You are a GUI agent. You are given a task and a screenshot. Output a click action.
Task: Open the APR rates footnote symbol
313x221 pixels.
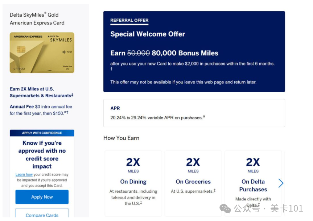point(204,116)
